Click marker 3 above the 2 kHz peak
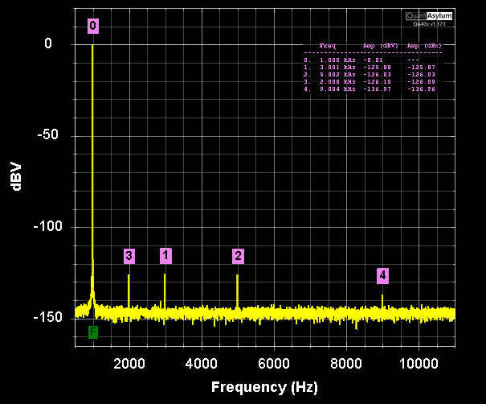Viewport: 486px width, 404px height. click(129, 256)
